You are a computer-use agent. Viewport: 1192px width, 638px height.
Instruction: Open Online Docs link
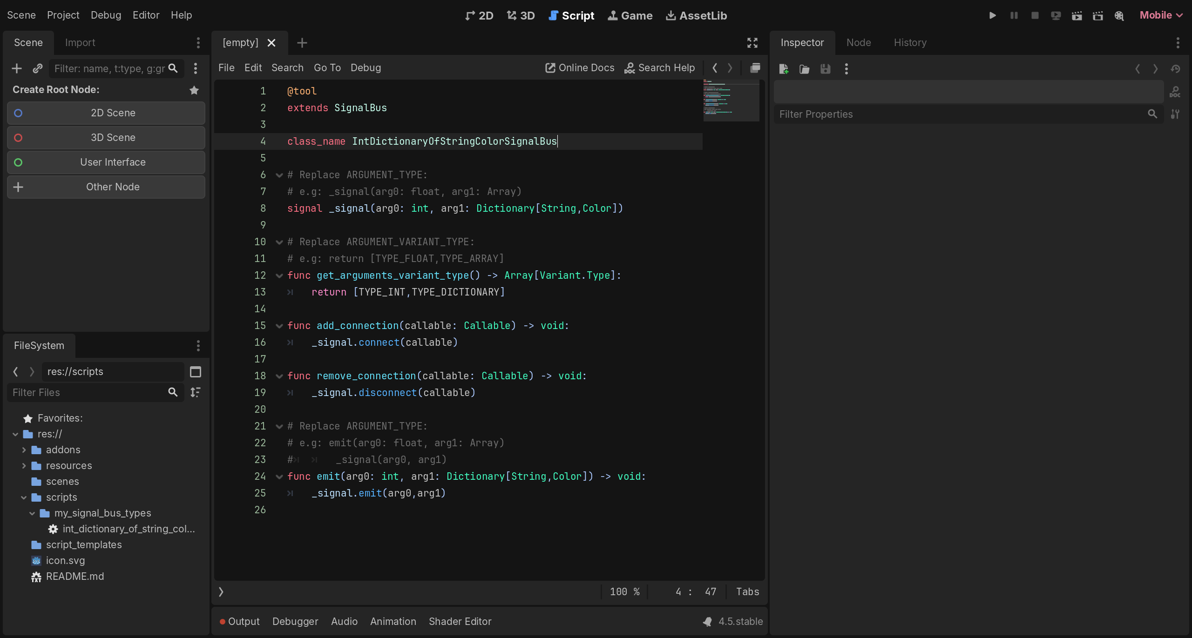580,68
